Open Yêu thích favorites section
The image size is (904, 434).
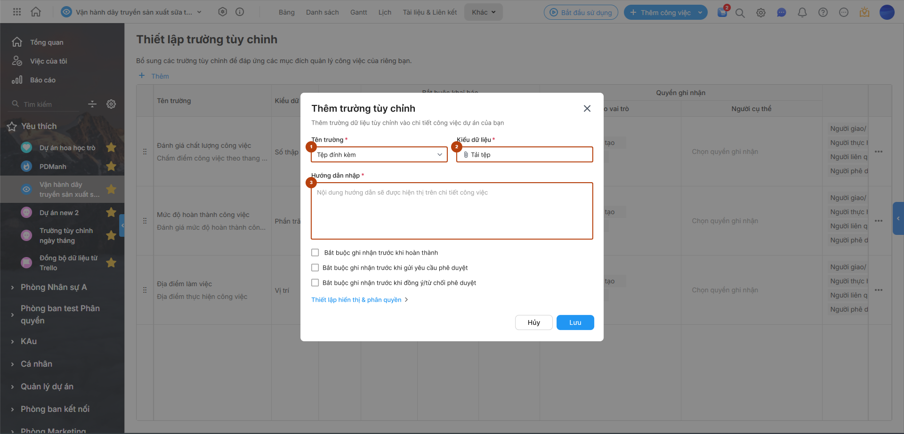39,126
